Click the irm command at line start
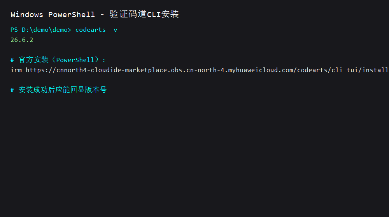The image size is (389, 217). coord(16,70)
